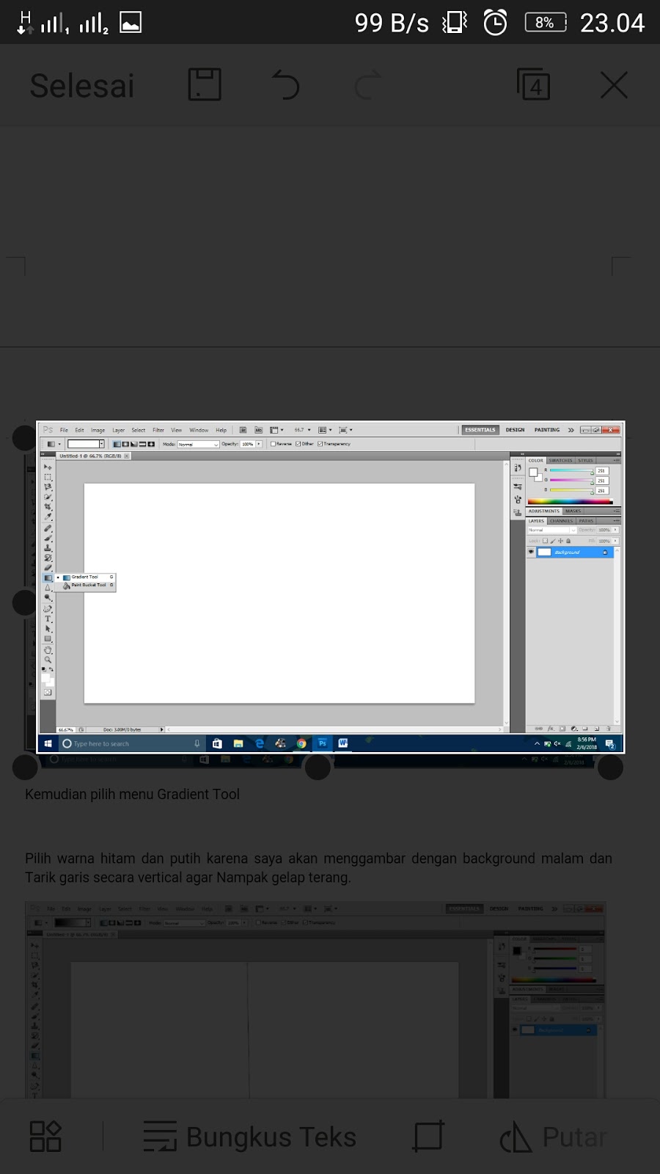Open the tab switcher showing 4
Viewport: 660px width, 1174px height.
point(533,84)
